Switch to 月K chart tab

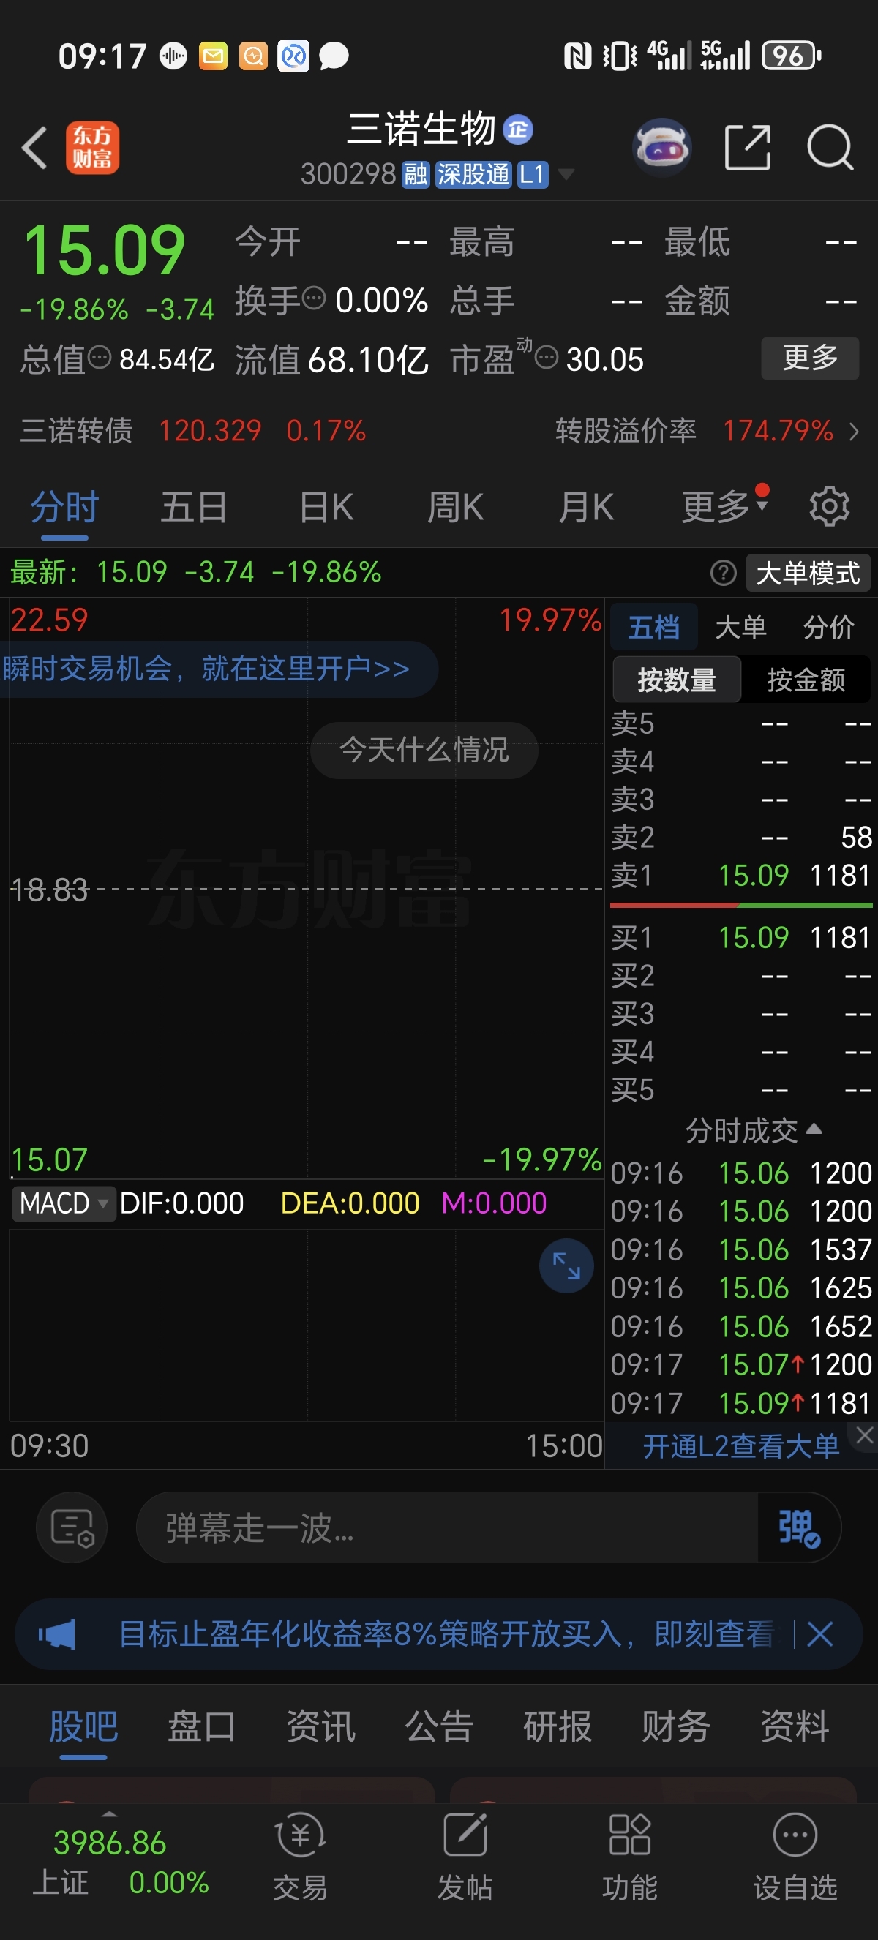[586, 506]
